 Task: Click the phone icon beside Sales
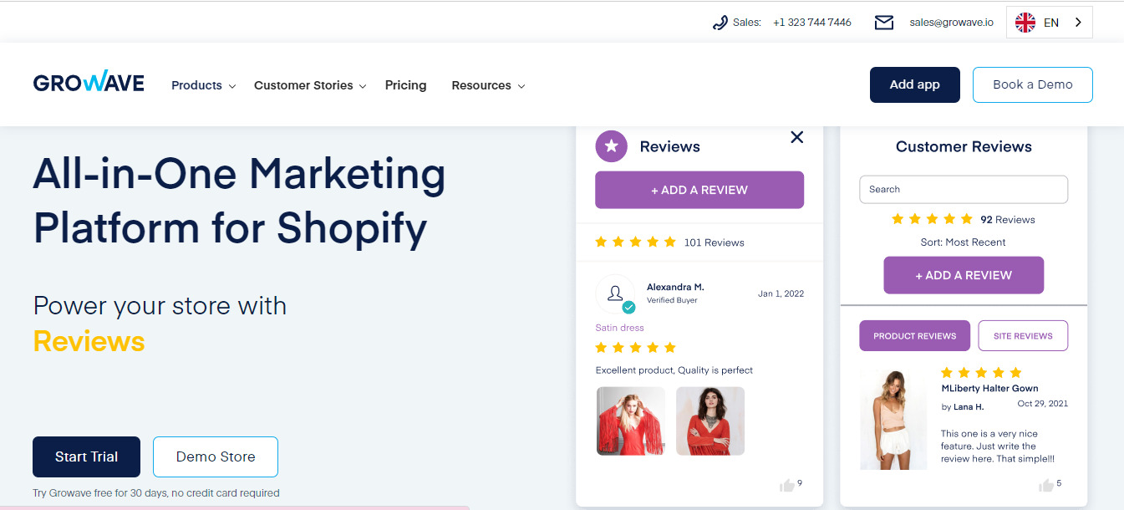point(720,23)
